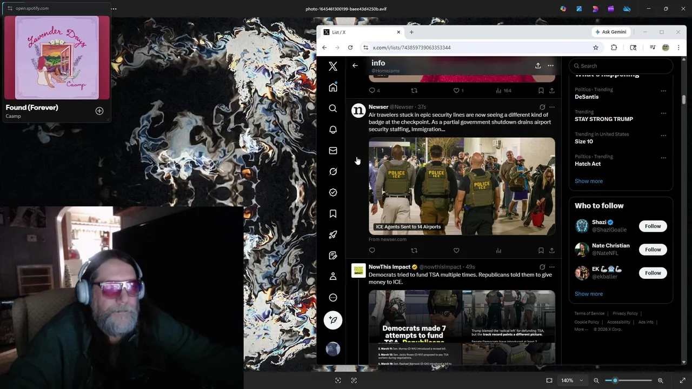Viewport: 692px width, 389px height.
Task: Follow EK @ekballer
Action: tap(653, 273)
